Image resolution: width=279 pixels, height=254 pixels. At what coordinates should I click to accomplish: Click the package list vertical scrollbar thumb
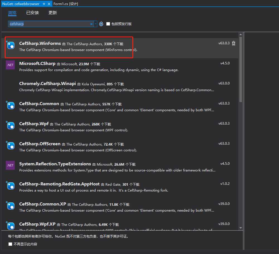[241, 69]
